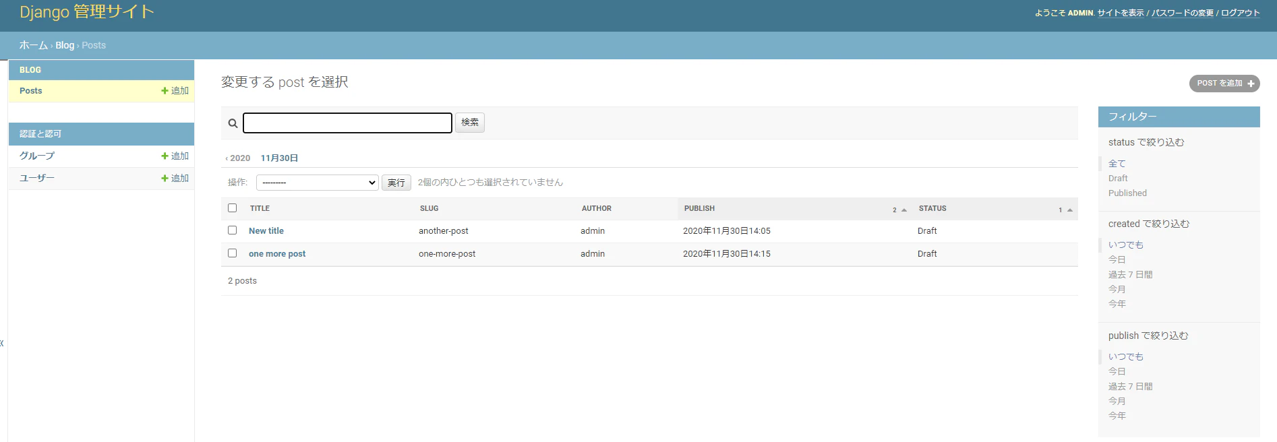Go back to 2020 in date hierarchy
The image size is (1277, 442).
(237, 158)
